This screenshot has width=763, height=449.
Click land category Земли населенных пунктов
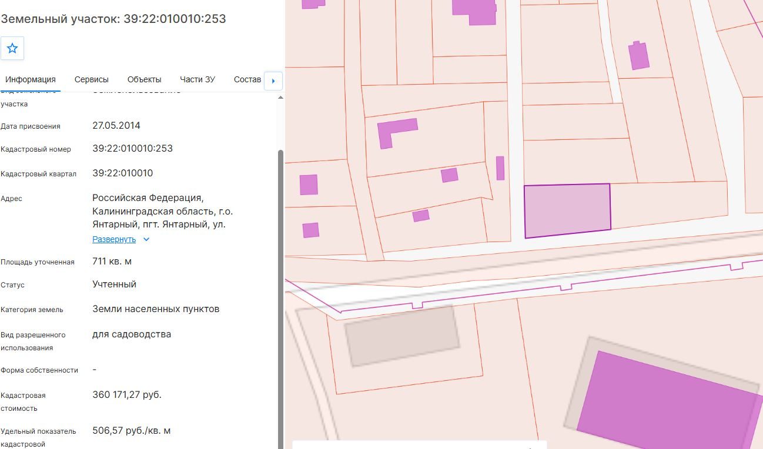coord(156,309)
